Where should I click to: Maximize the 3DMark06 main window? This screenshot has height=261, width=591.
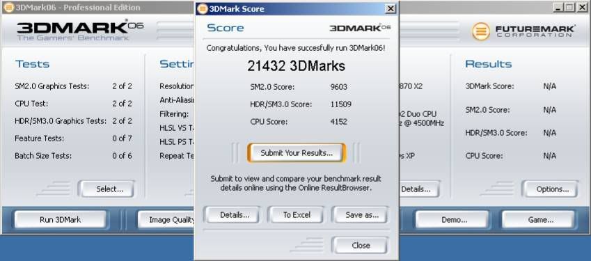click(x=570, y=7)
